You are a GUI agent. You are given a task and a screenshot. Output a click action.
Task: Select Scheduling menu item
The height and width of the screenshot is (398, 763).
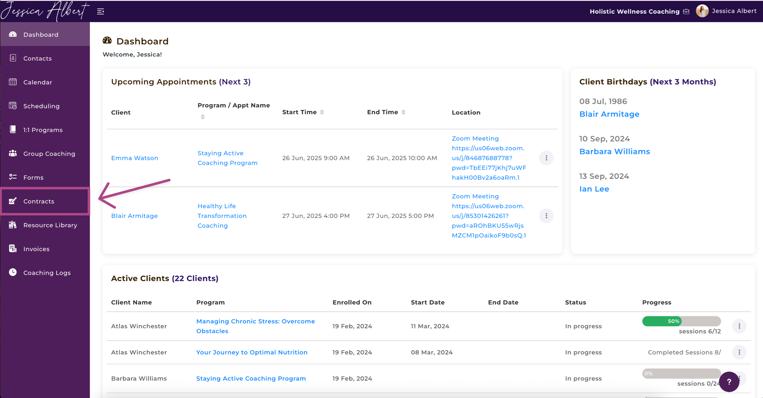pos(45,106)
